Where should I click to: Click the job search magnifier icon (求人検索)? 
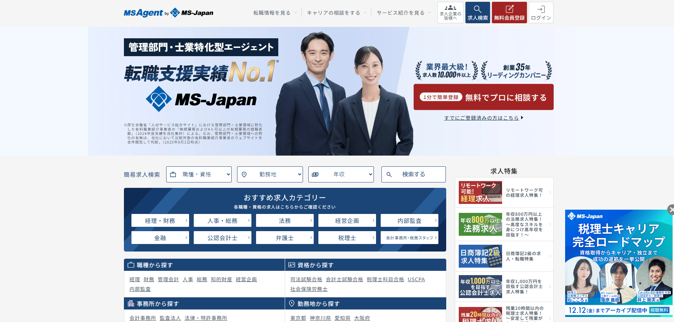[x=477, y=10]
